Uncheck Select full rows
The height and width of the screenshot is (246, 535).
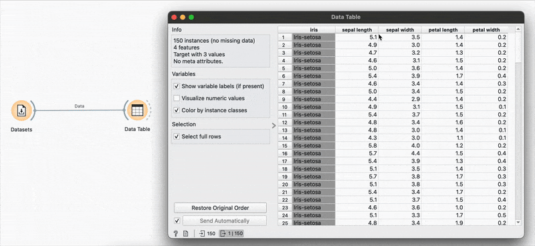point(177,136)
